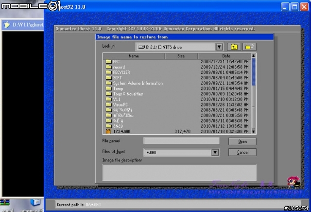This screenshot has width=311, height=212.
Task: Click the VisualPC folder icon
Action: click(x=108, y=105)
